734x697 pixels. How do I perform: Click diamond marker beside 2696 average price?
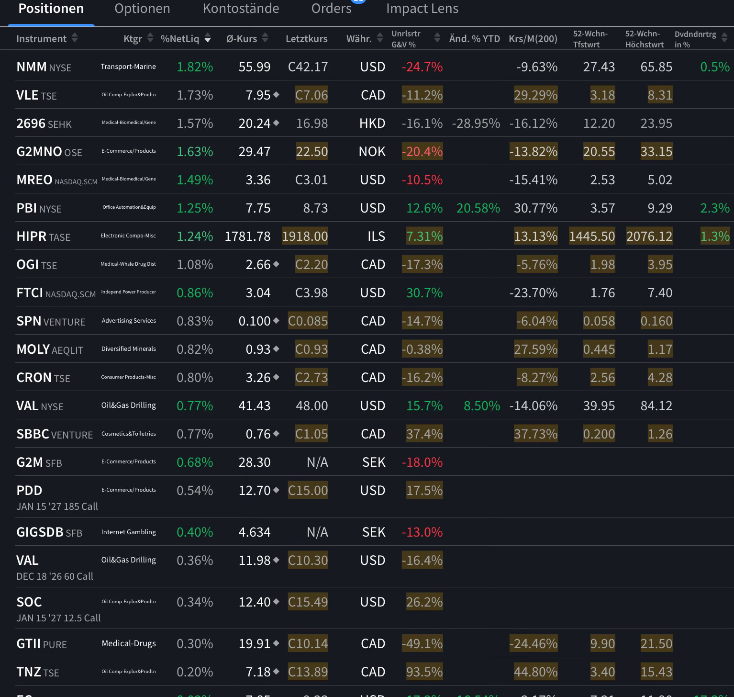(276, 123)
